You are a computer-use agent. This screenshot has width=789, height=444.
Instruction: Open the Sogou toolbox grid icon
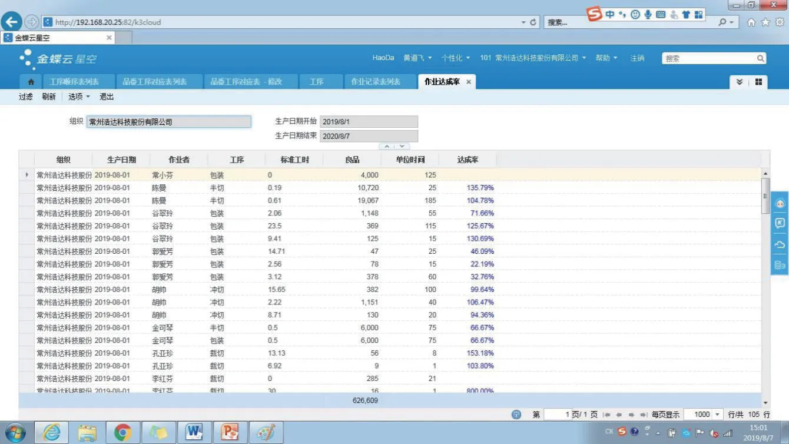click(699, 14)
